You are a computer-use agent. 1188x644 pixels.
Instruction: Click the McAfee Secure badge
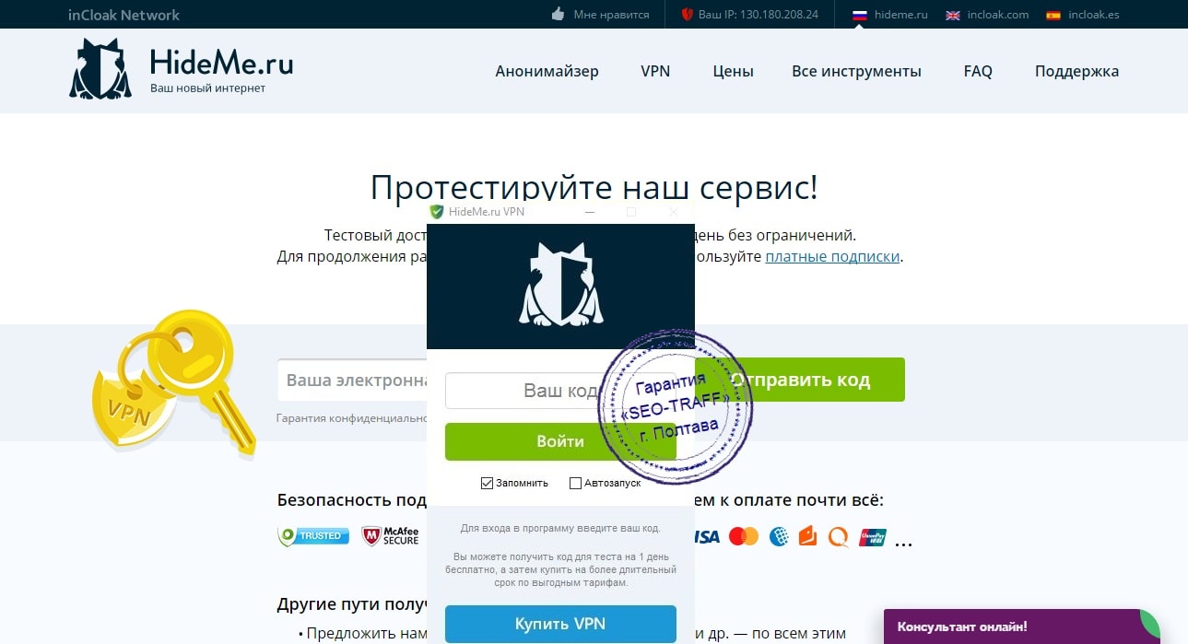[x=390, y=536]
